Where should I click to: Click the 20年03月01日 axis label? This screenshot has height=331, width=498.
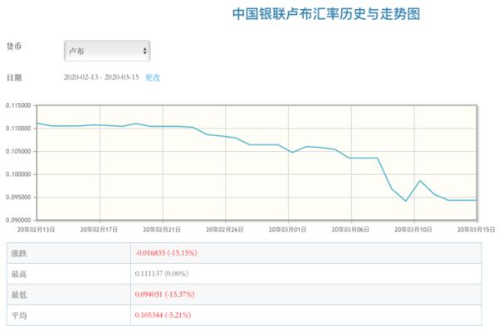tap(287, 230)
